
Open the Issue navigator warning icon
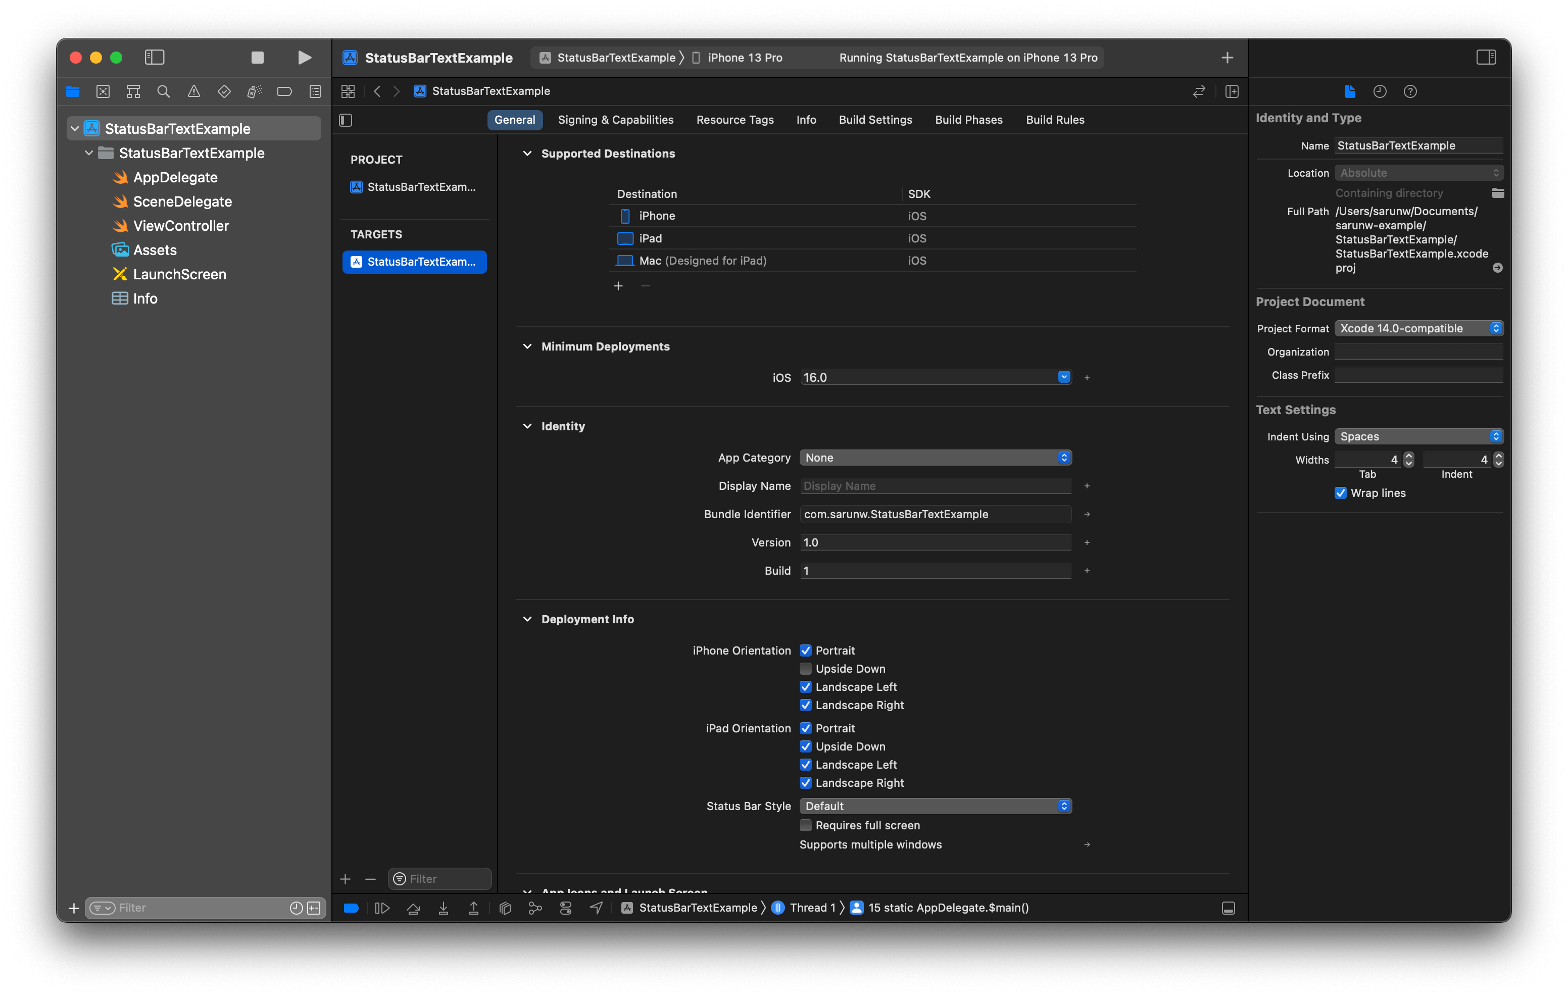(194, 91)
